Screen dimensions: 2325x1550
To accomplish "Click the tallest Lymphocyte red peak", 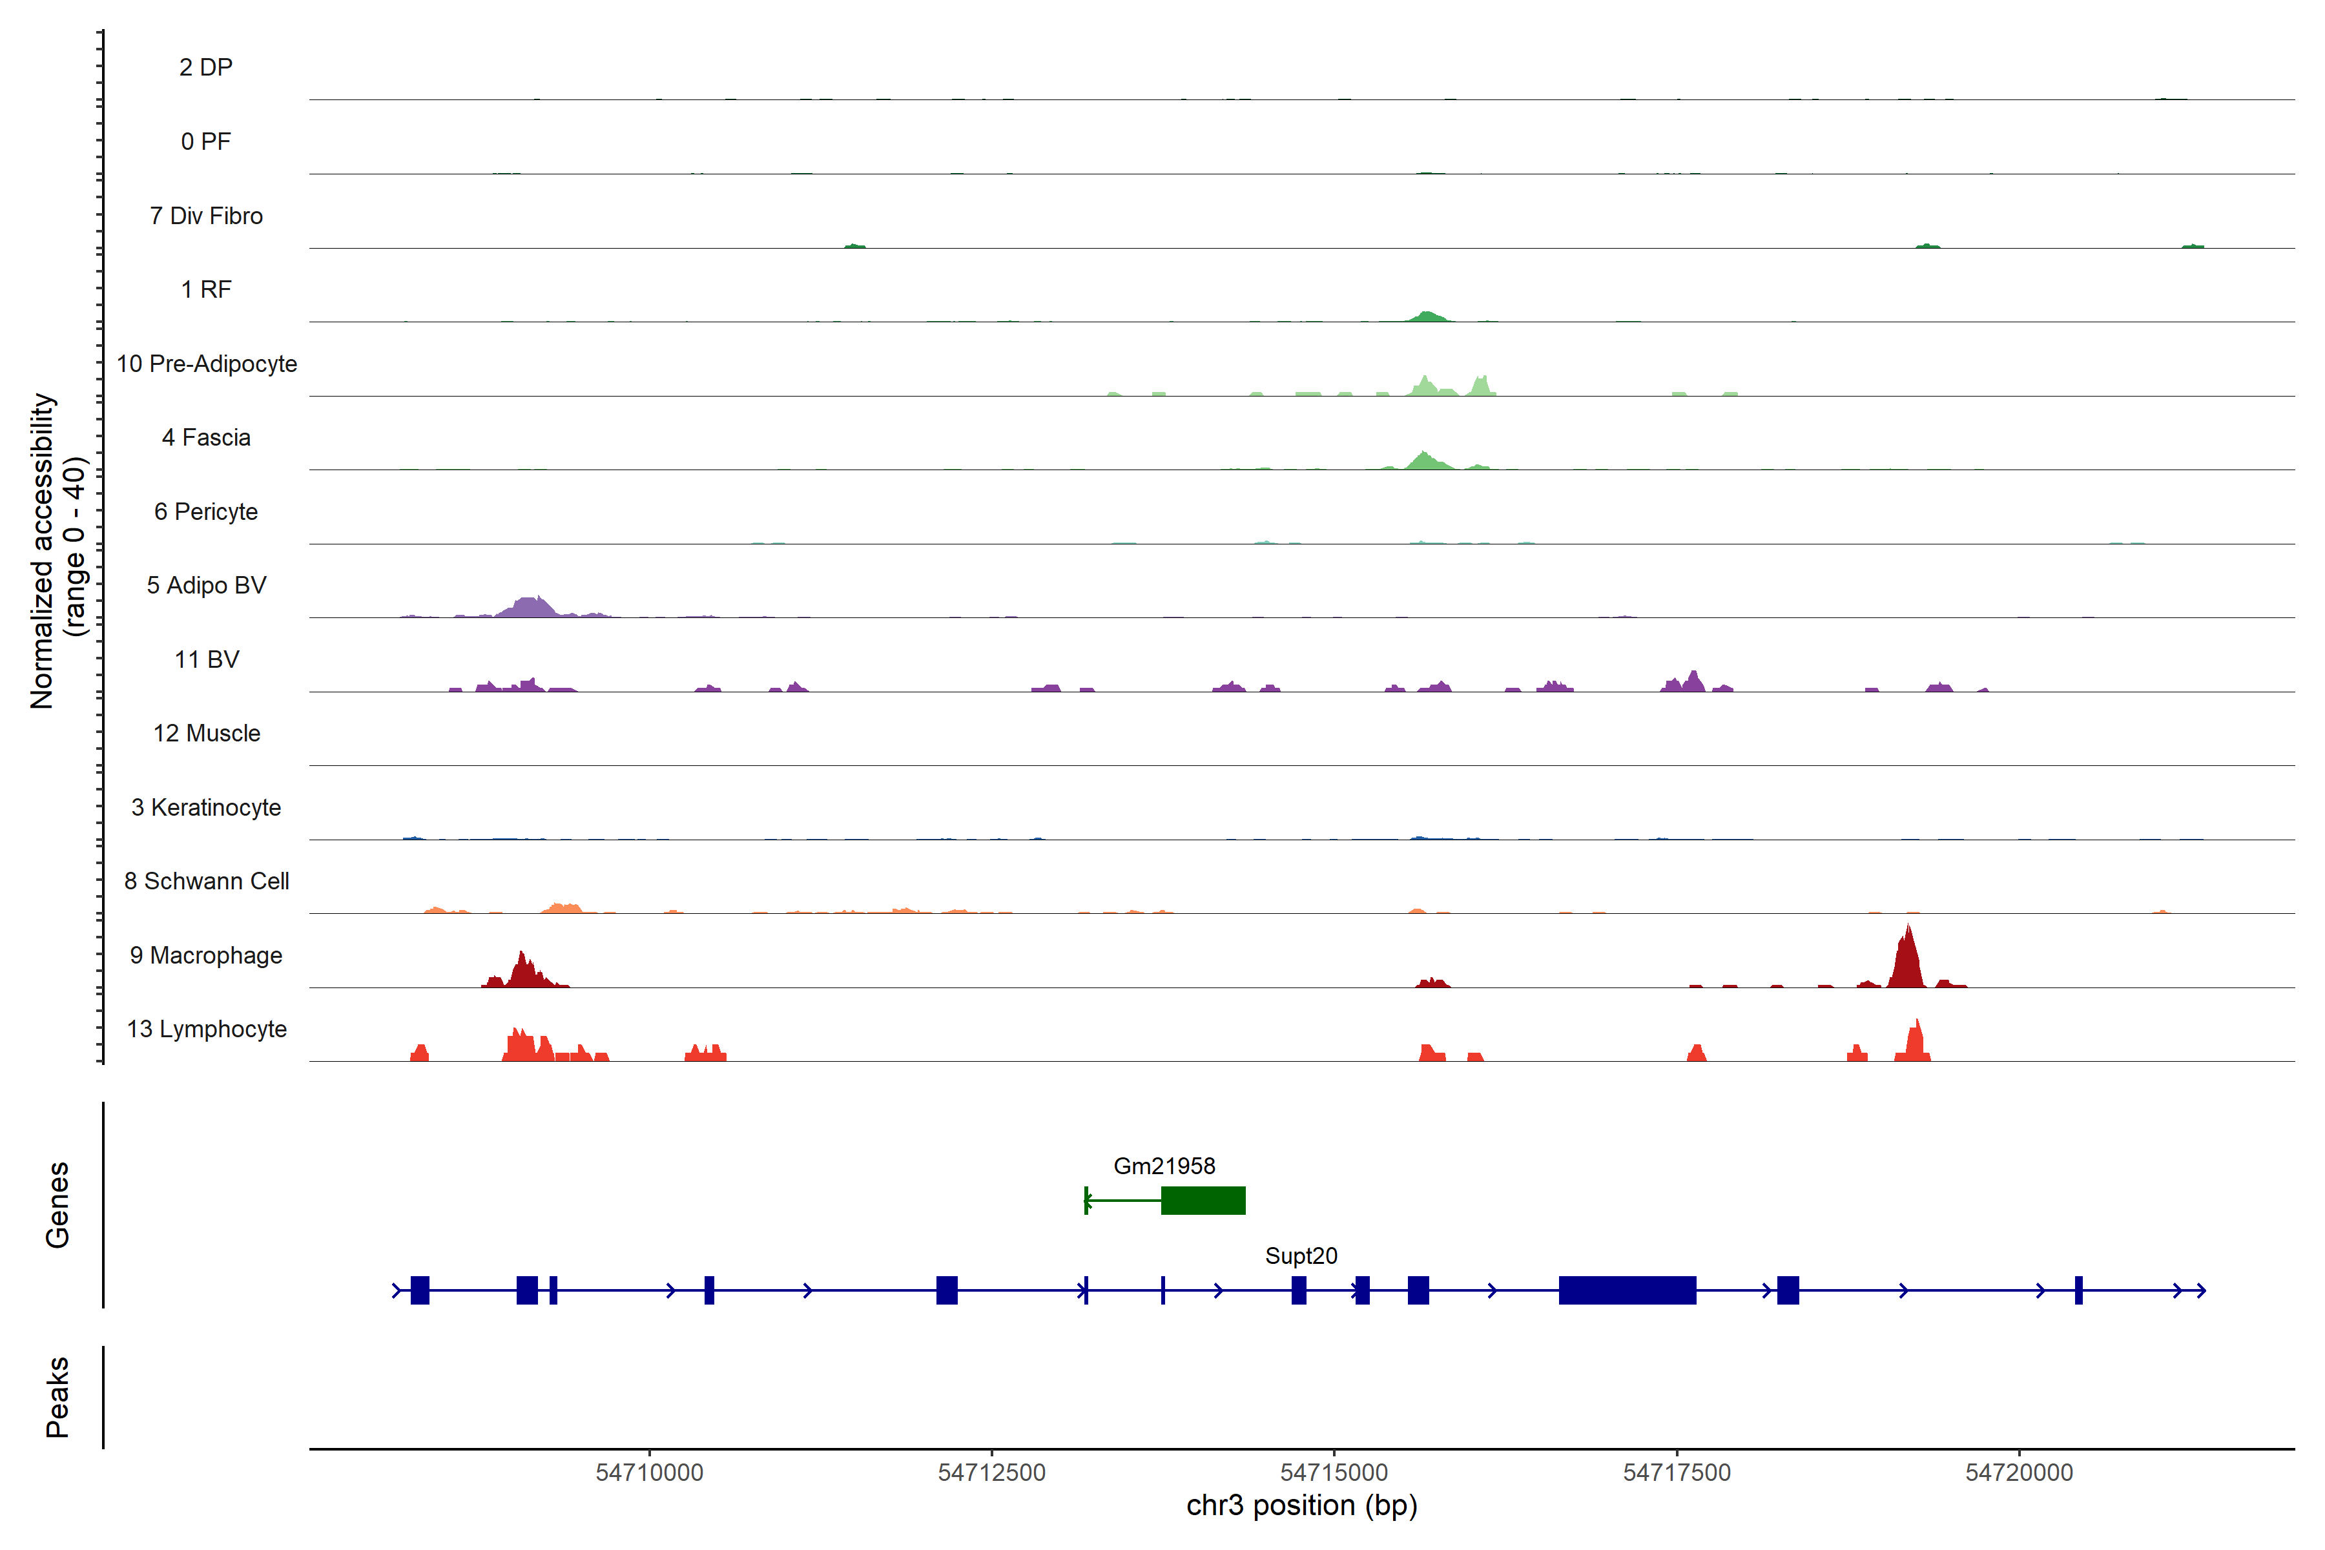I will [1916, 1043].
